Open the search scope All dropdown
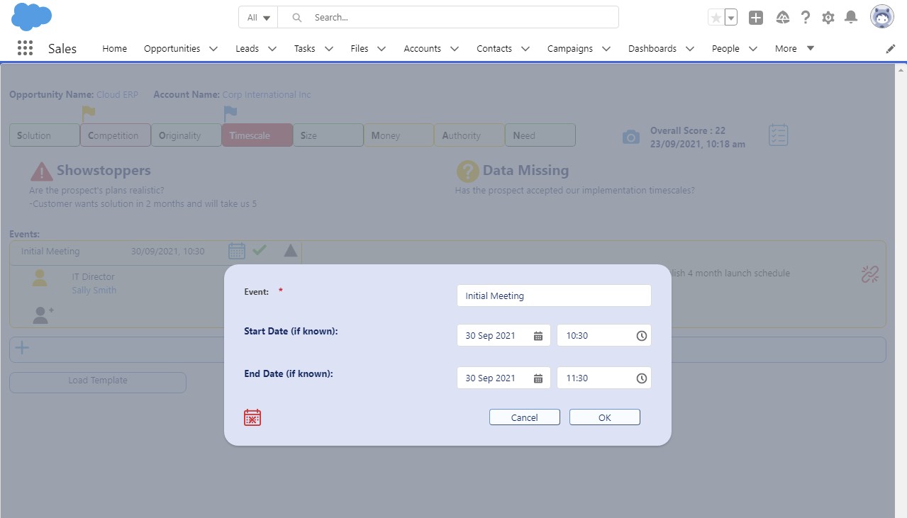Viewport: 907px width, 518px height. click(x=257, y=17)
